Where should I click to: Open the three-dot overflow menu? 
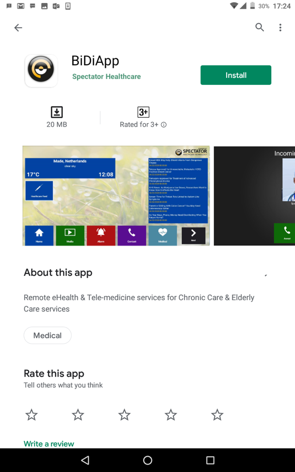click(280, 28)
